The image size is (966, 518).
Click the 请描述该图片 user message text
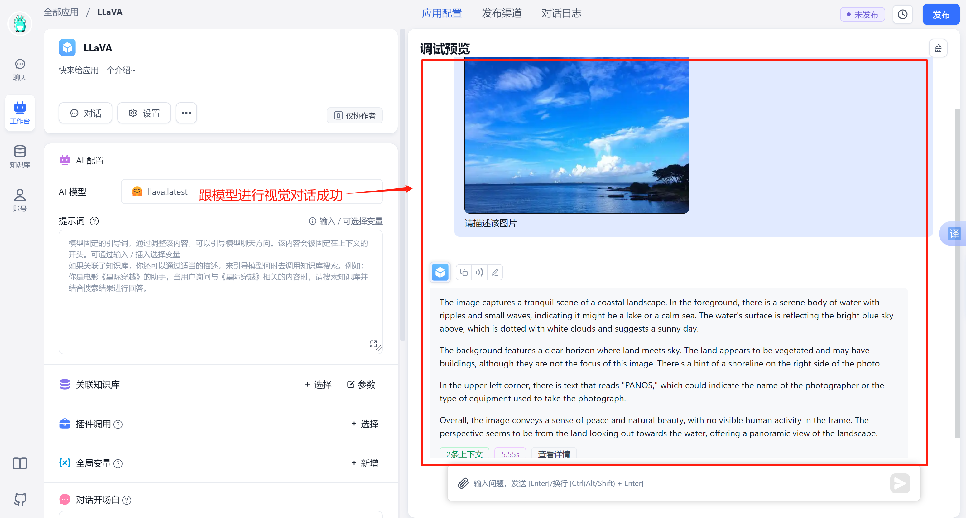(x=491, y=223)
